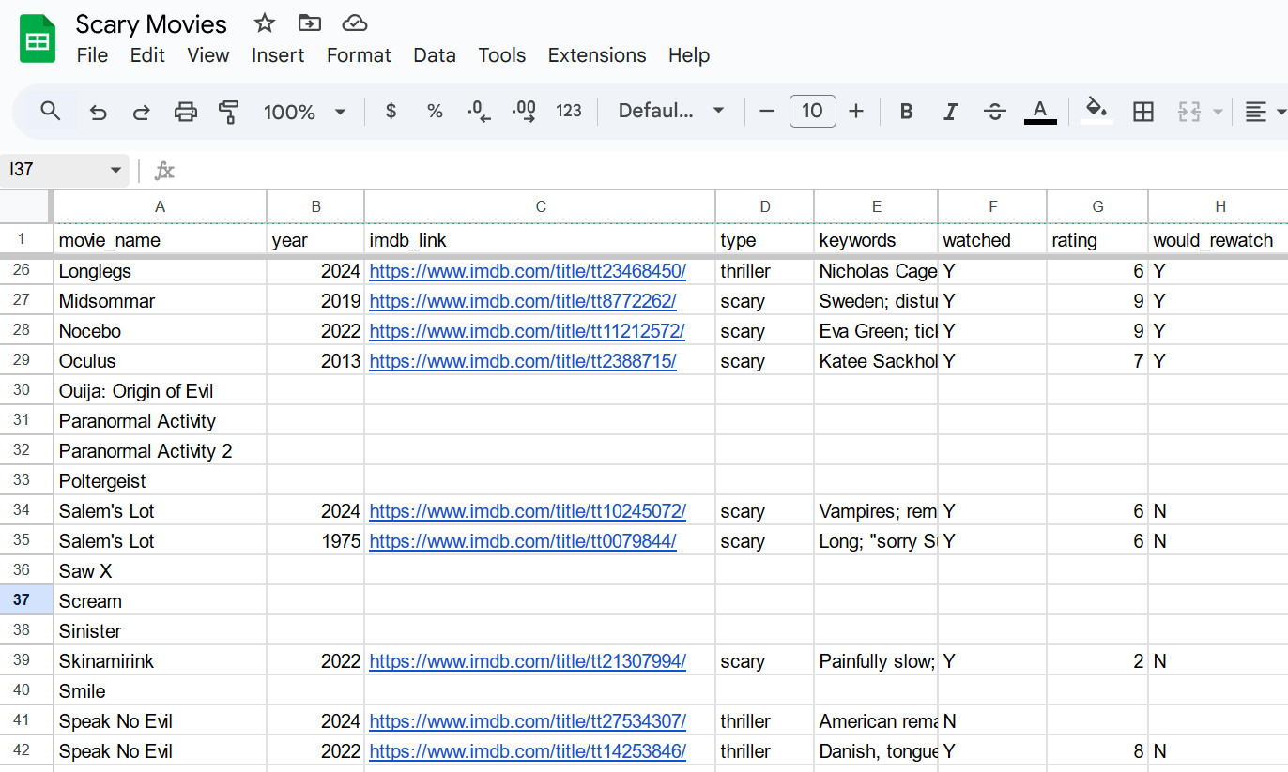This screenshot has height=772, width=1288.
Task: Open the fill color bucket
Action: [1096, 112]
